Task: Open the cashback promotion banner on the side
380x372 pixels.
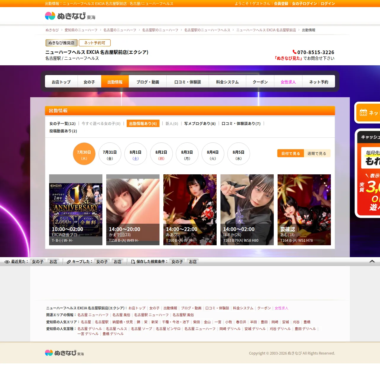Action: pyautogui.click(x=368, y=173)
